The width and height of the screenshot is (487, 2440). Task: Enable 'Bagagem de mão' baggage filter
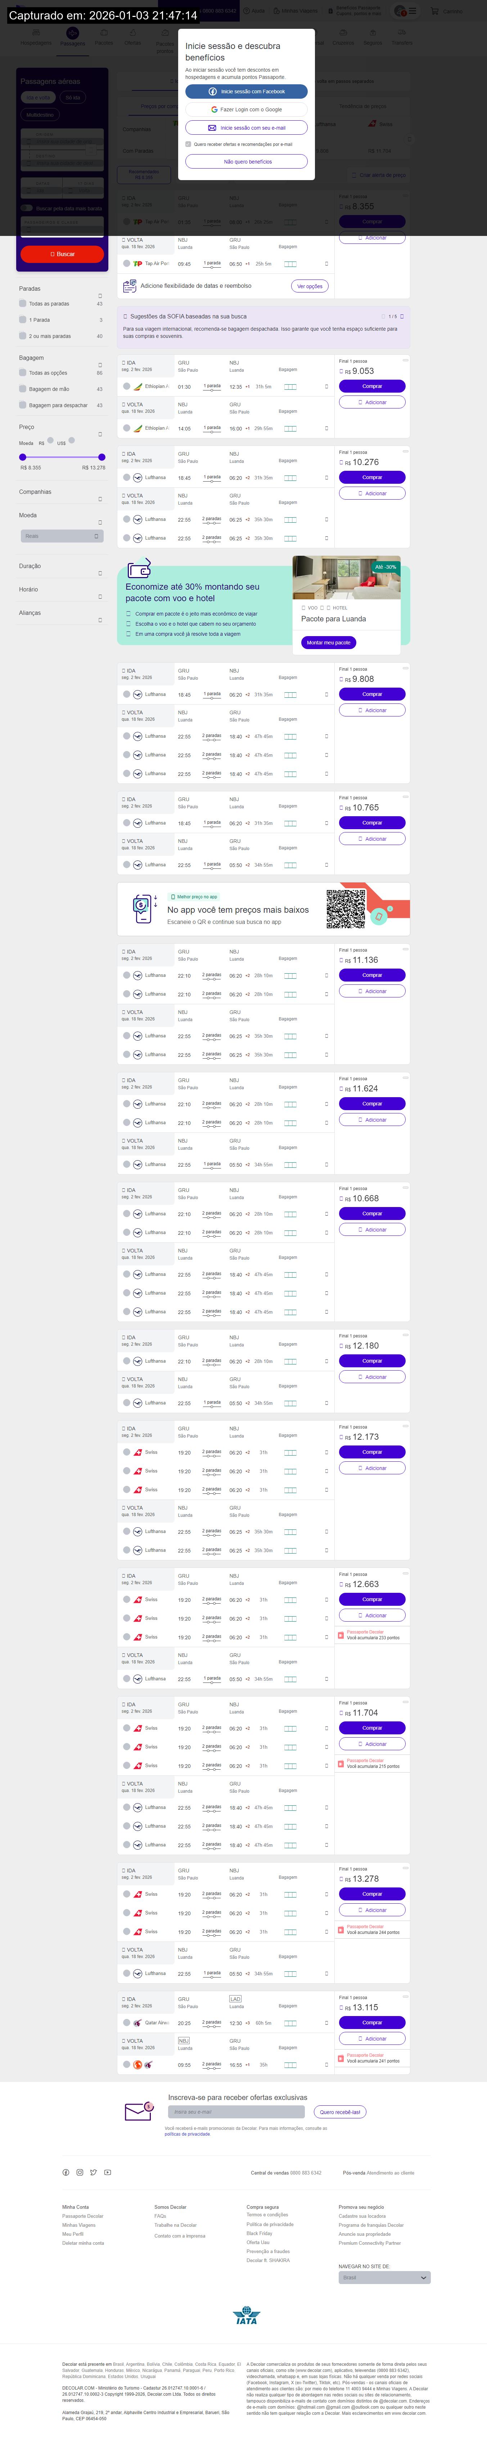click(x=23, y=389)
